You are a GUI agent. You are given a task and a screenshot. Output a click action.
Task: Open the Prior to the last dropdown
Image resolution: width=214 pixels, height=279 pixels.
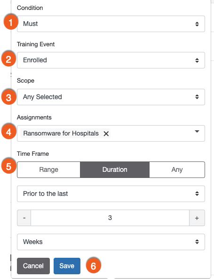click(111, 194)
